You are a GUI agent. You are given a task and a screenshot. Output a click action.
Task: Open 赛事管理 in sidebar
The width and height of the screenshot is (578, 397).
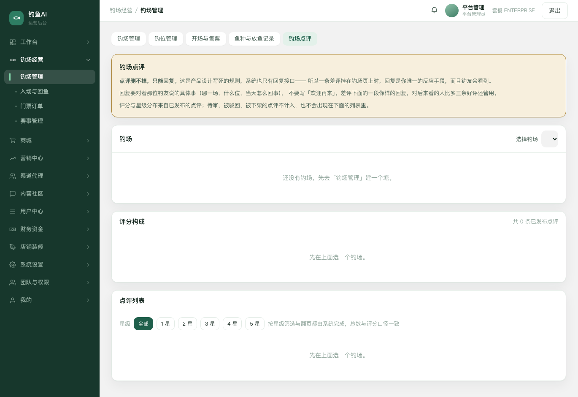click(50, 121)
